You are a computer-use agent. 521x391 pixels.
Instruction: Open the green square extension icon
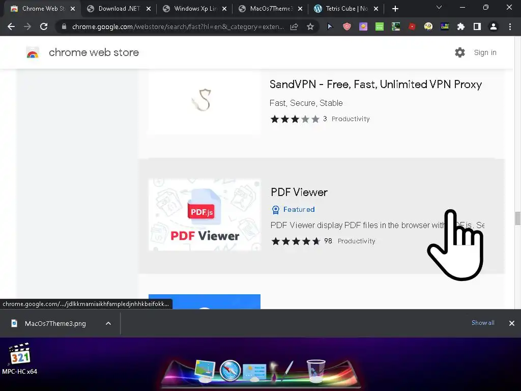coord(380,26)
